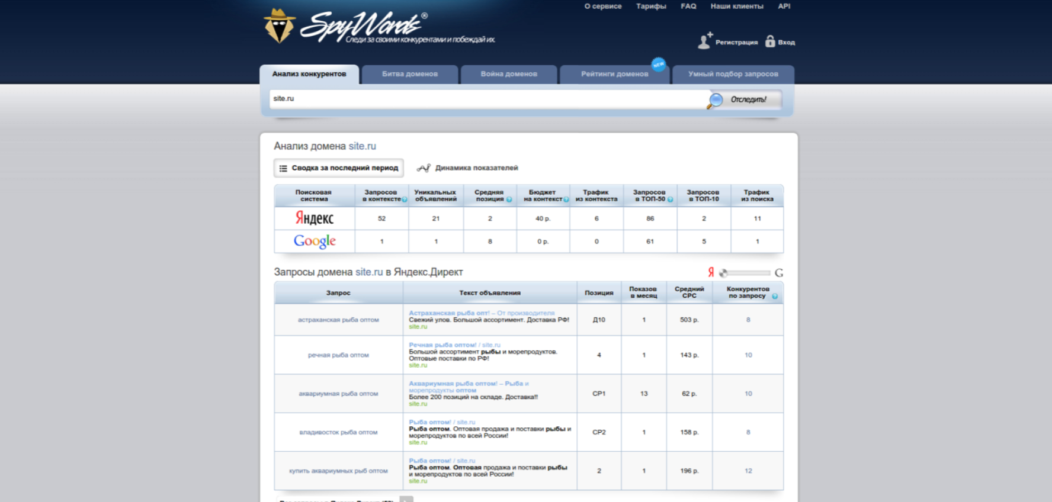
Task: Click the blue NEW badge on Рейтинги доменов
Action: (659, 64)
